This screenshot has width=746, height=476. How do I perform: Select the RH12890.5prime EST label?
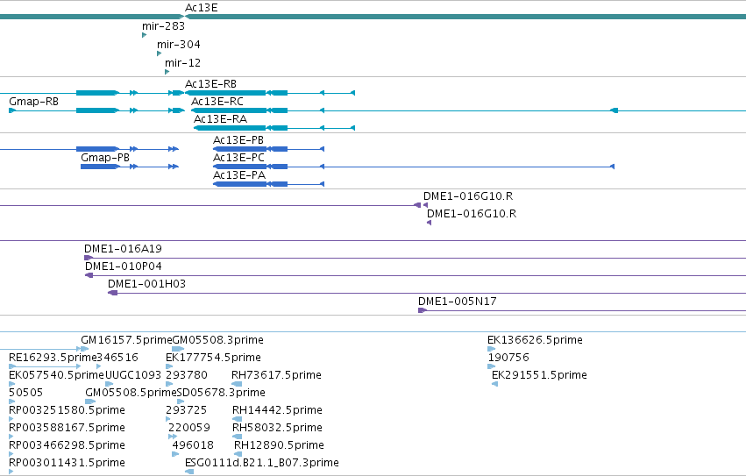279,445
